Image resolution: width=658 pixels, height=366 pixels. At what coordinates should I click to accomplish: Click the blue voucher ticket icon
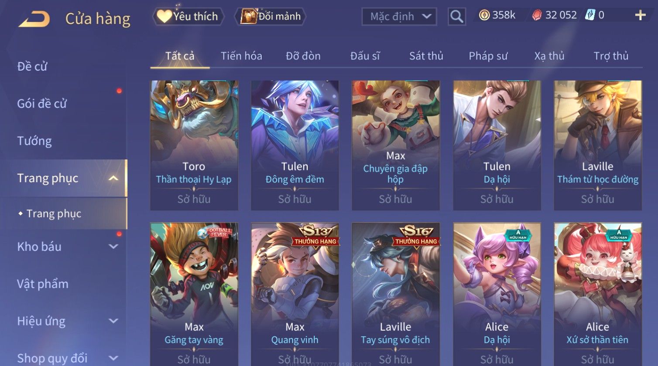[590, 15]
